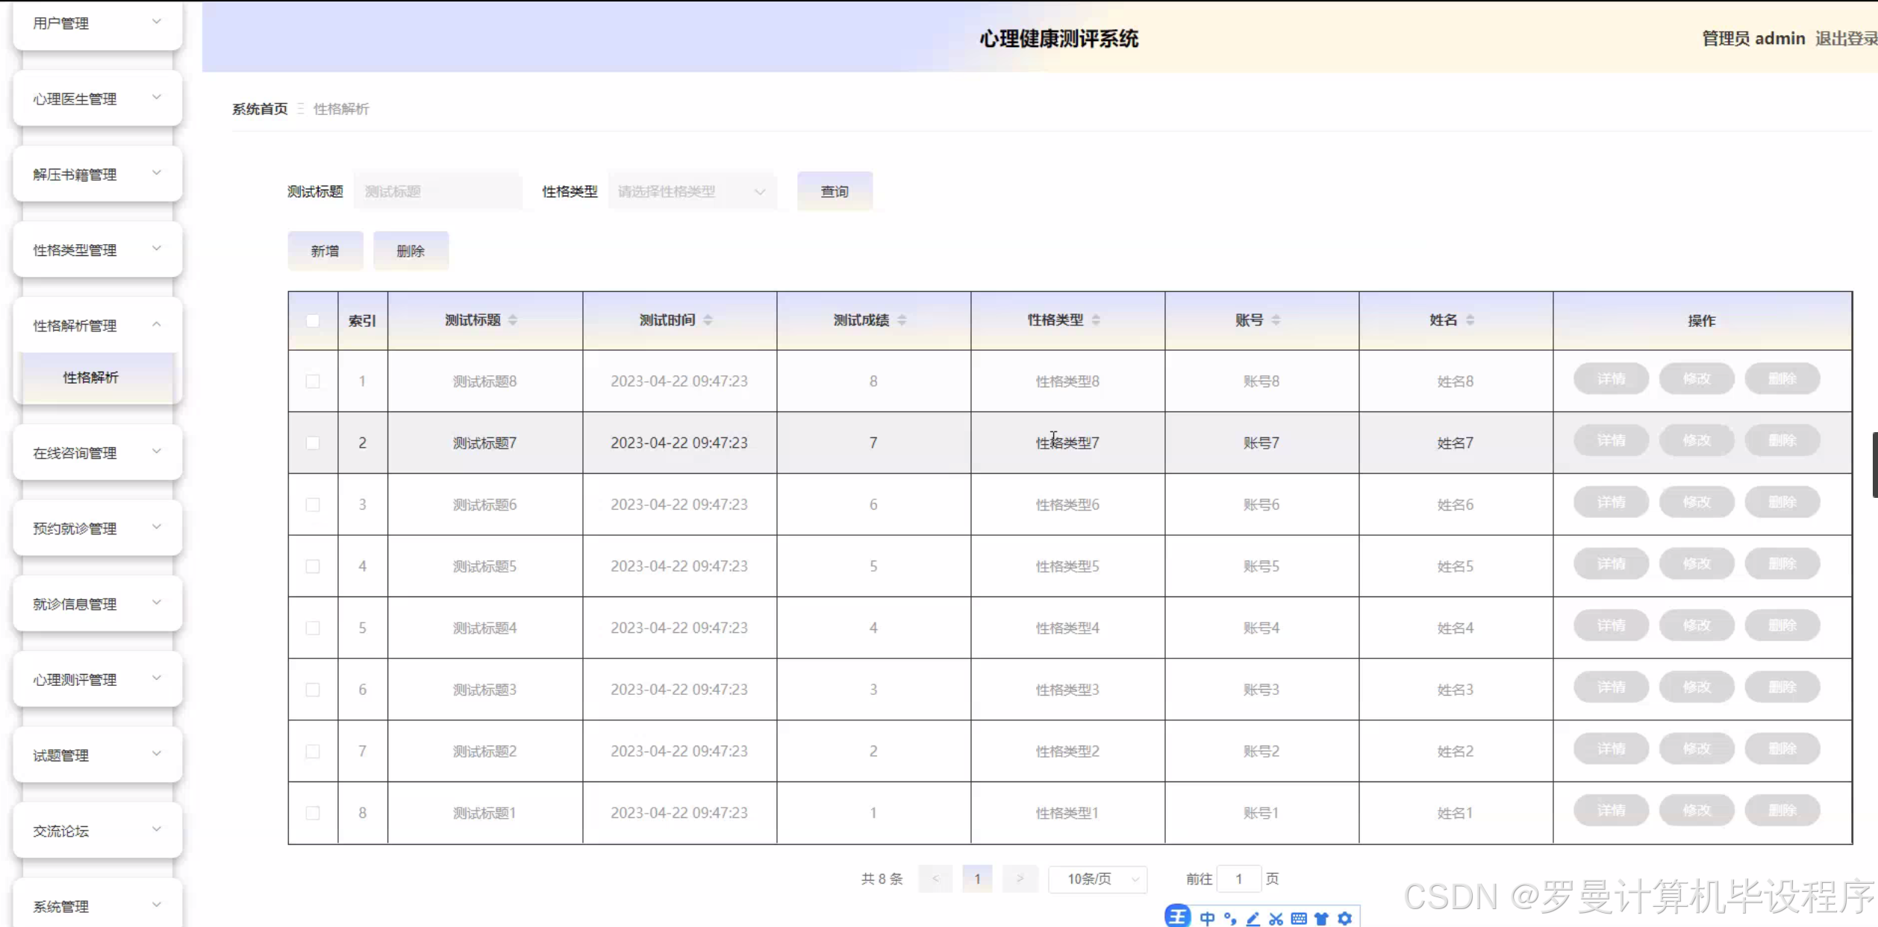
Task: Open the IME soft keyboard icon
Action: [x=1299, y=919]
